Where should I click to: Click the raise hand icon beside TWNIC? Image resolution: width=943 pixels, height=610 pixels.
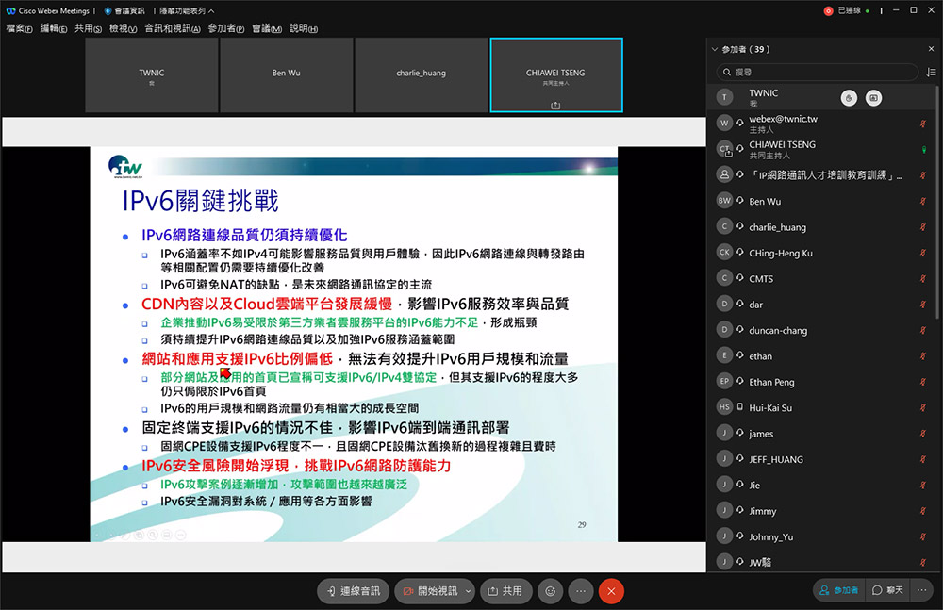849,98
